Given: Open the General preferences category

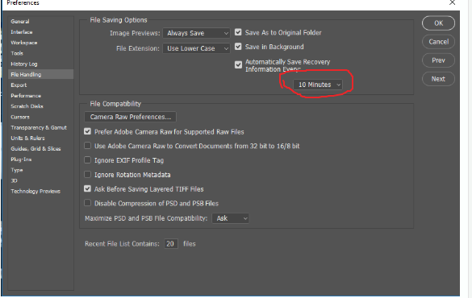Looking at the screenshot, I should tap(20, 22).
